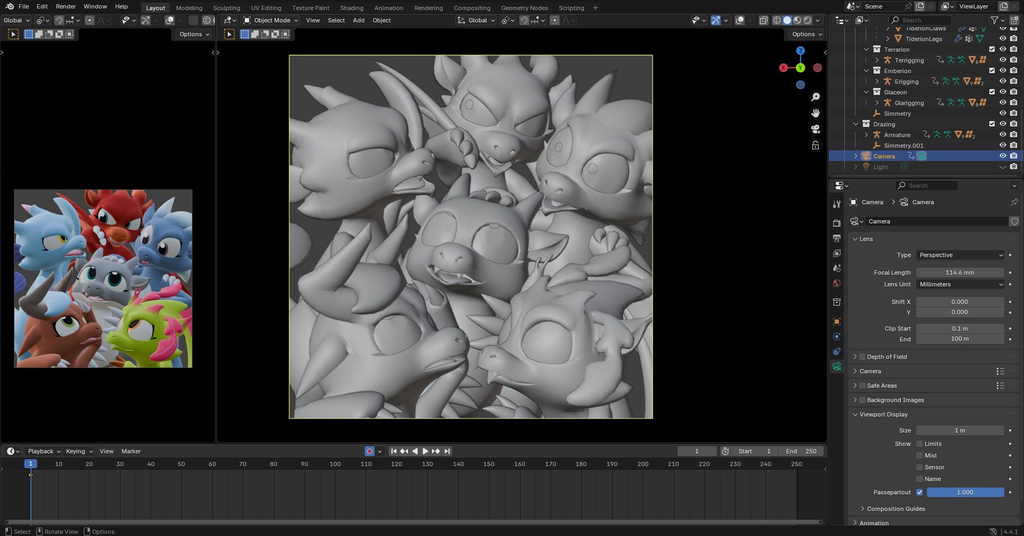
Task: Enable the Mist show checkbox
Action: [x=919, y=455]
